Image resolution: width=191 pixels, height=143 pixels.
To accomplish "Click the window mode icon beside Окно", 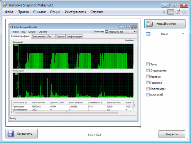I will coord(148,34).
